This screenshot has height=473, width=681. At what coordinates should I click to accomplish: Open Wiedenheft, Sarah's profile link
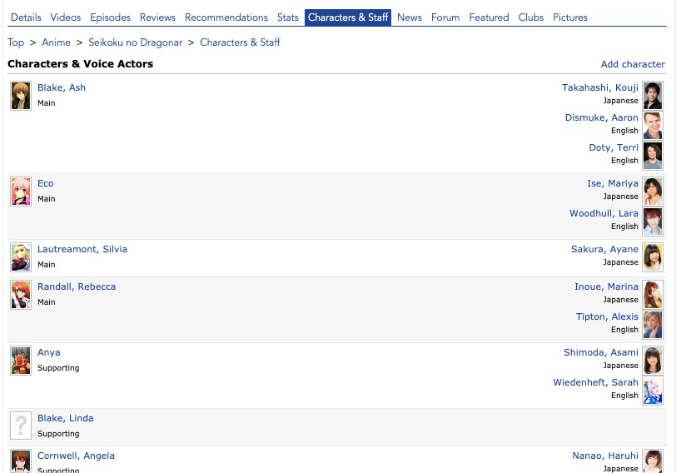click(x=595, y=383)
